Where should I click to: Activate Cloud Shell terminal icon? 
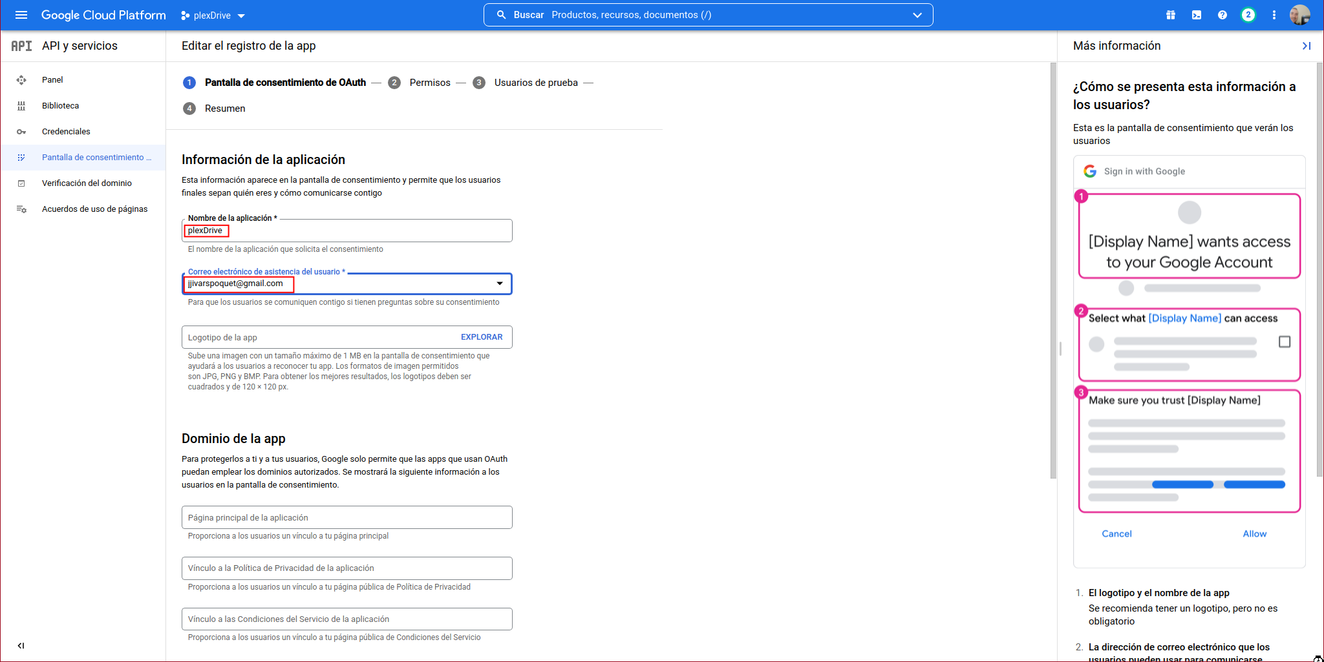point(1196,15)
